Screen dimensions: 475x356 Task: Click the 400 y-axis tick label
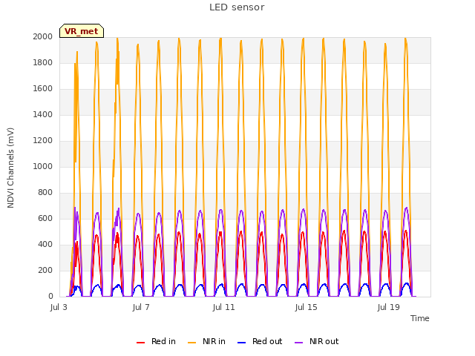[45, 245]
